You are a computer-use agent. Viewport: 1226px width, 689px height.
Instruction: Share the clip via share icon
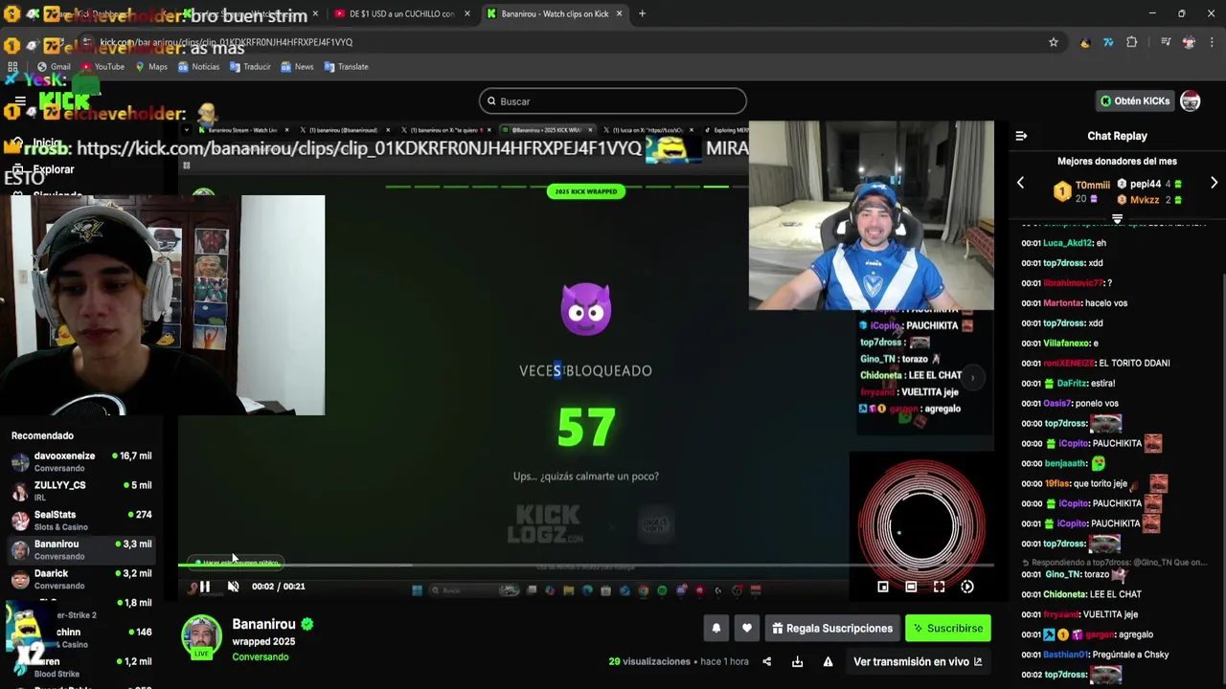pos(766,661)
